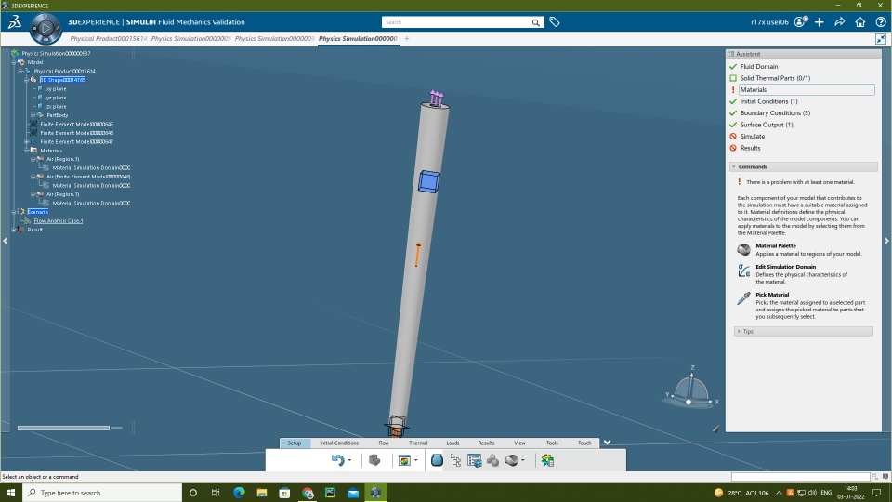Switch to the Tools tab
The width and height of the screenshot is (892, 502).
[552, 443]
